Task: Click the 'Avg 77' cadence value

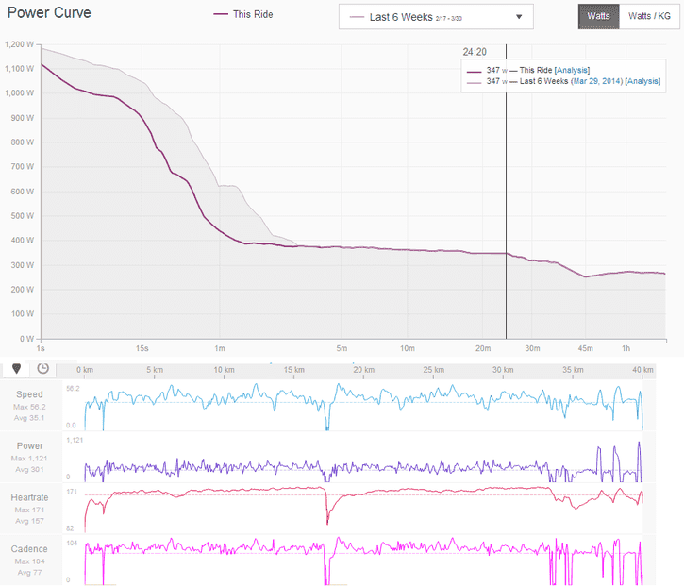Action: (x=29, y=573)
